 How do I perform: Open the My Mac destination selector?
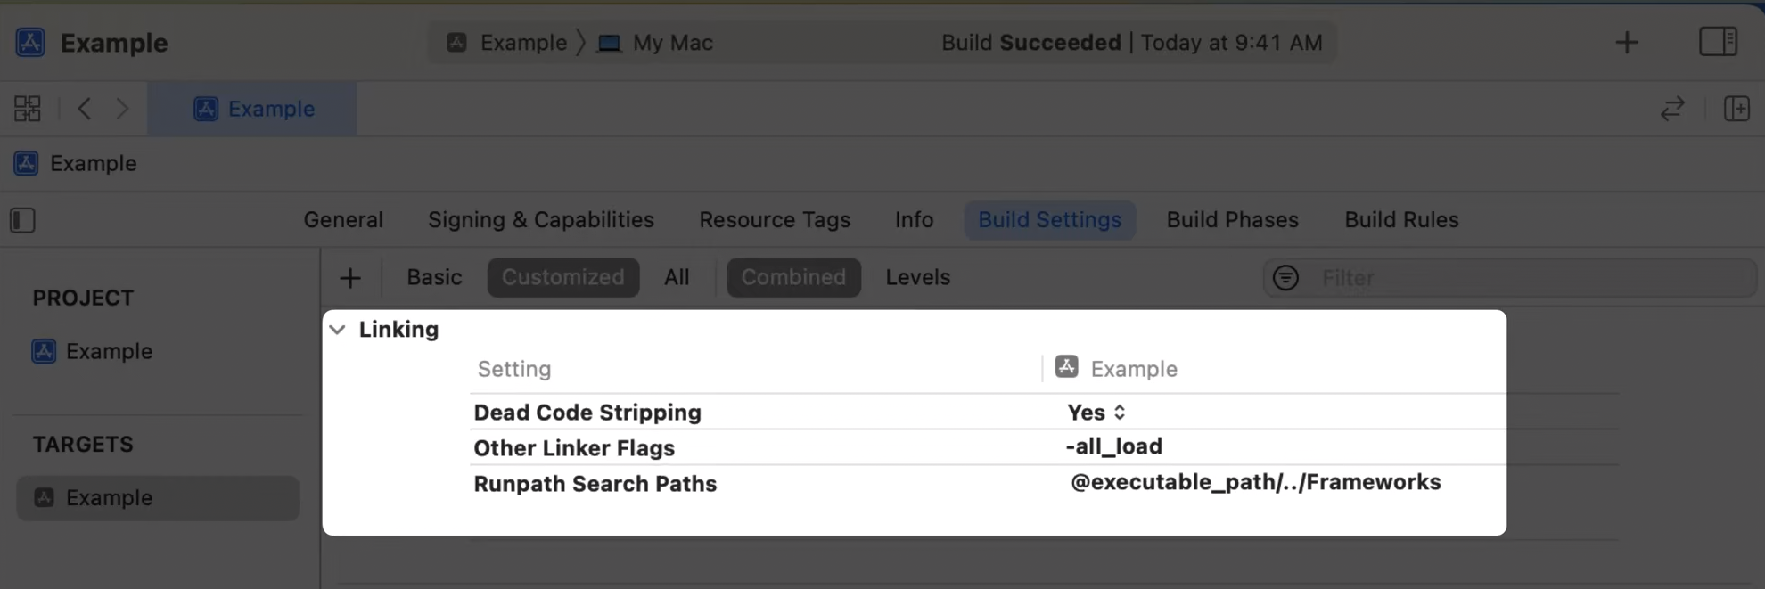point(658,42)
